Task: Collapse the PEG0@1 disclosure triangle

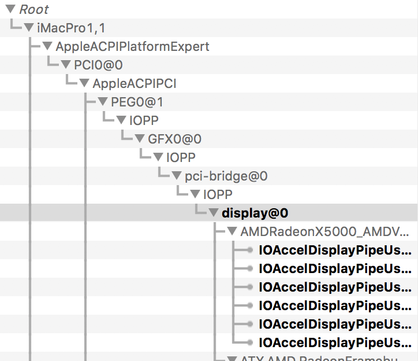Action: tap(103, 101)
